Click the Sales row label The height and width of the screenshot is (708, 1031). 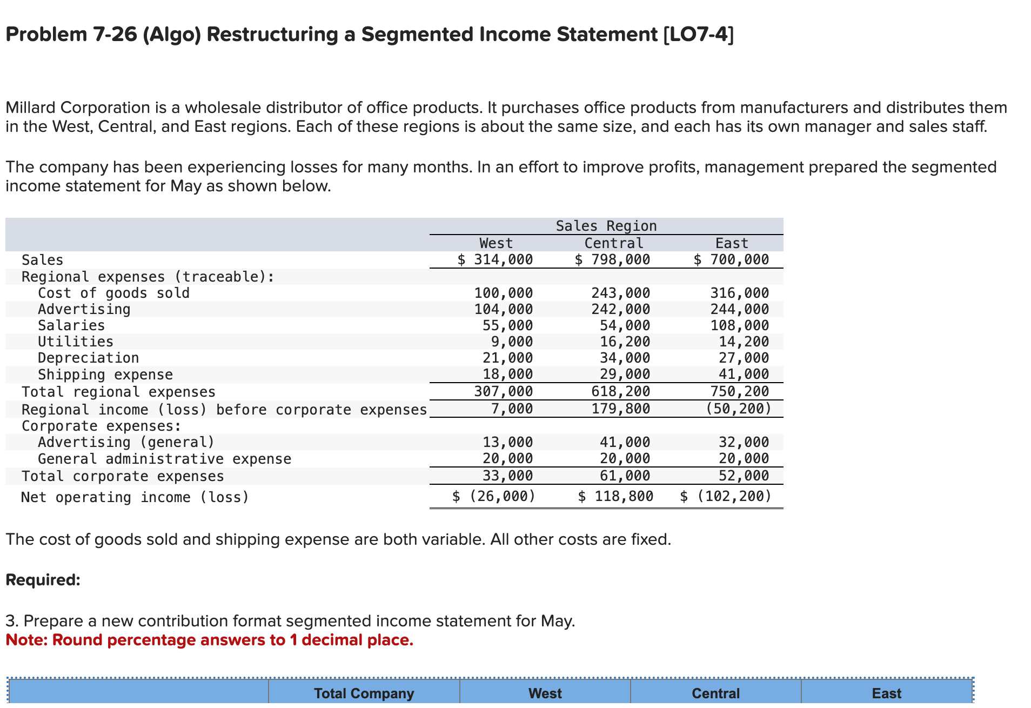click(x=42, y=260)
